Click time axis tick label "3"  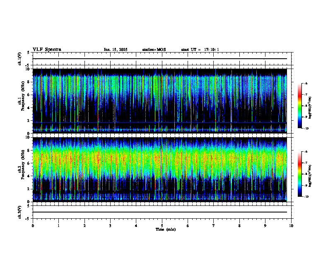(110, 226)
